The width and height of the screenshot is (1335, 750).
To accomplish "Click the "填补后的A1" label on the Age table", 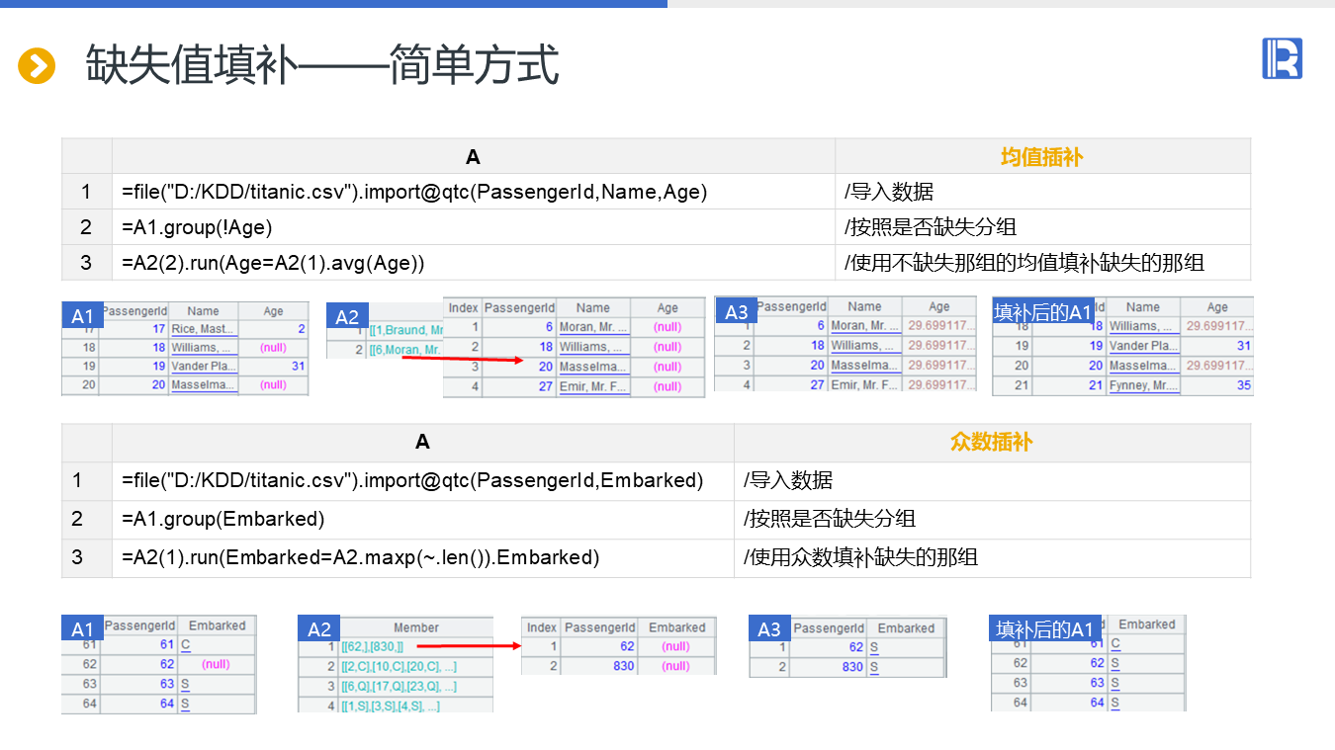I will (x=1044, y=312).
